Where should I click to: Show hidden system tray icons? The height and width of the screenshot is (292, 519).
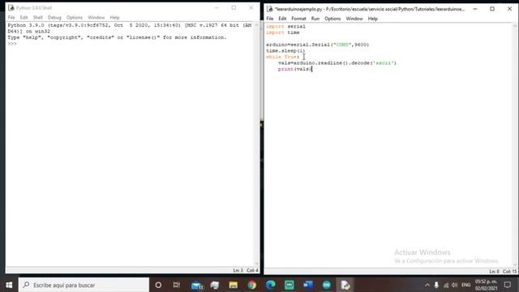[x=427, y=285]
